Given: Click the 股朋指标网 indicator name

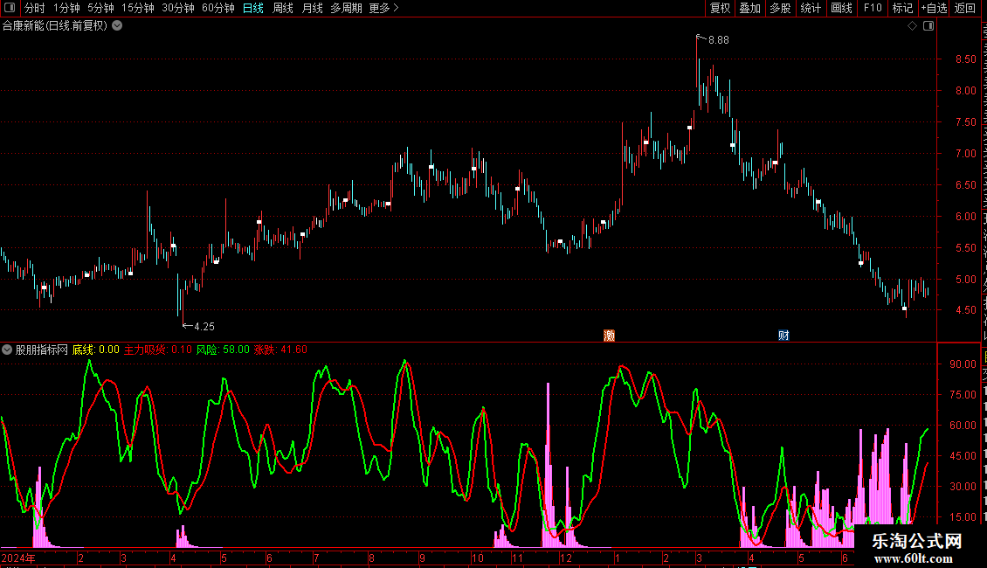Looking at the screenshot, I should (x=42, y=350).
